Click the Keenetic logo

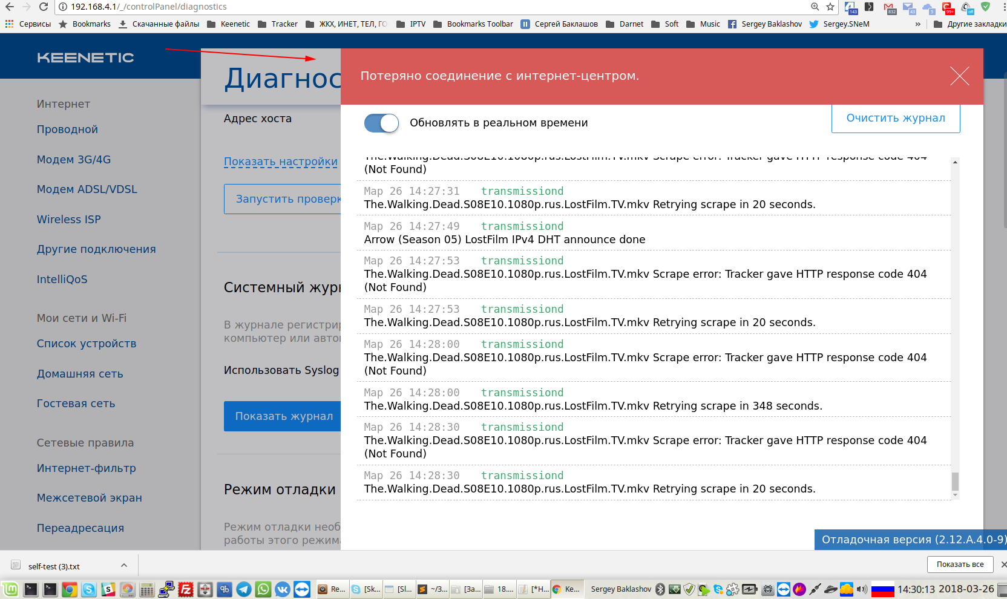(85, 57)
